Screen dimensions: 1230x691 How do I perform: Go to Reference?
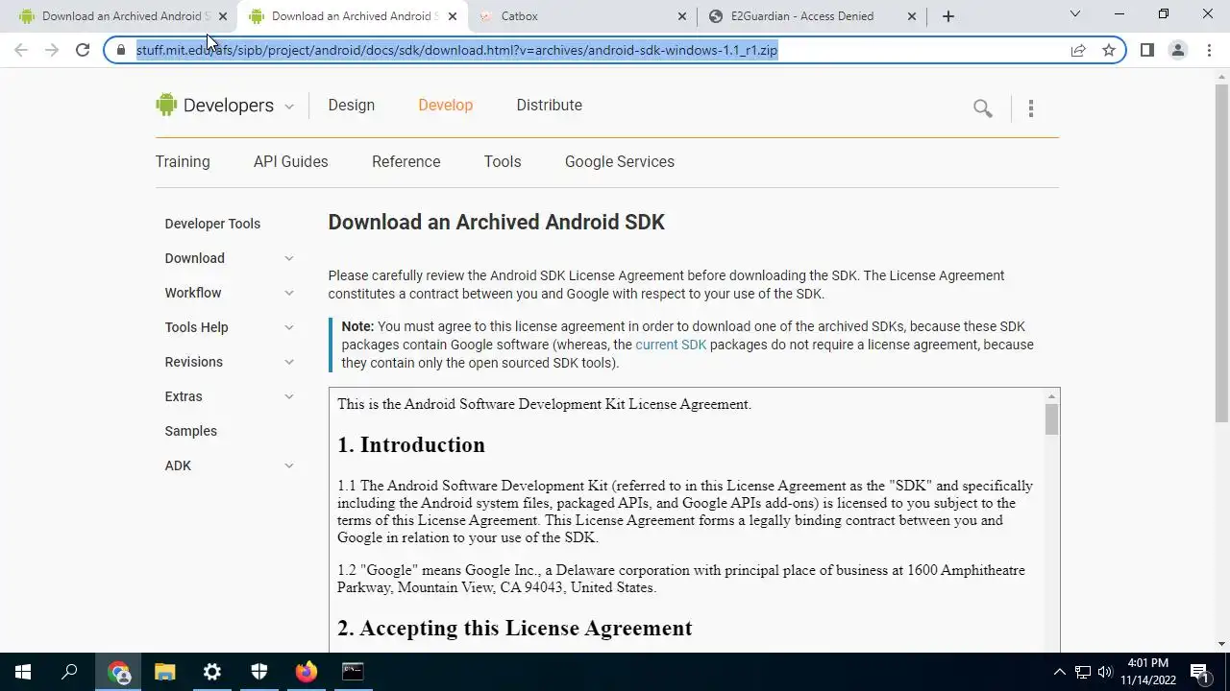pyautogui.click(x=406, y=162)
